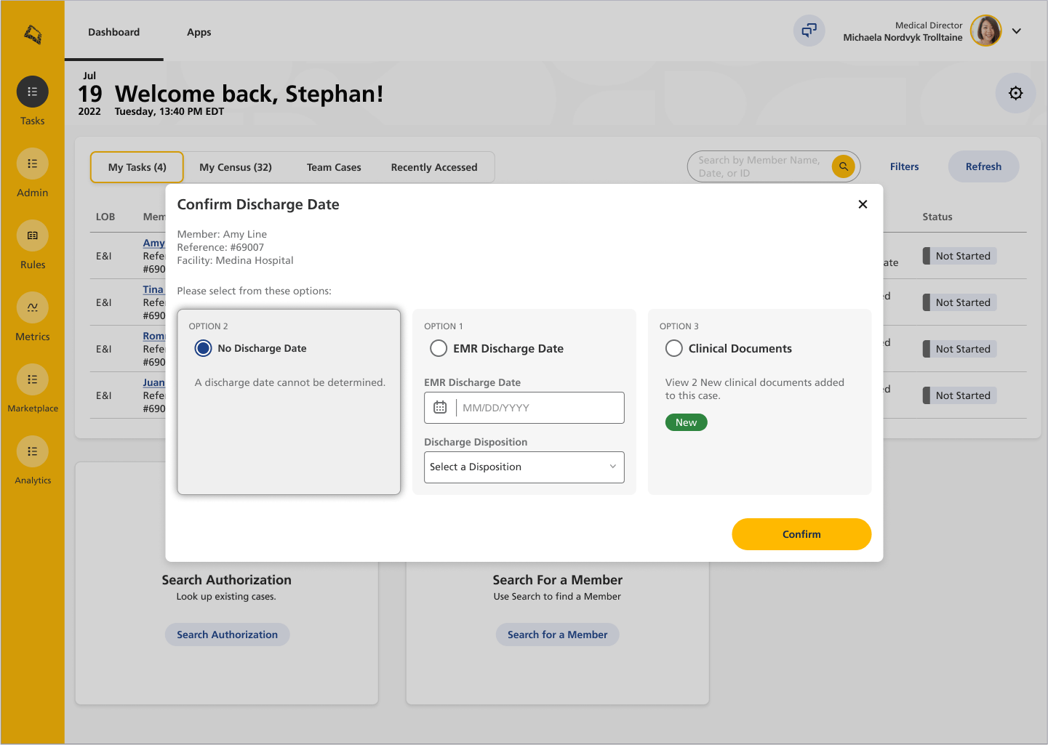The image size is (1048, 745).
Task: Switch to the My Census tab
Action: [236, 168]
